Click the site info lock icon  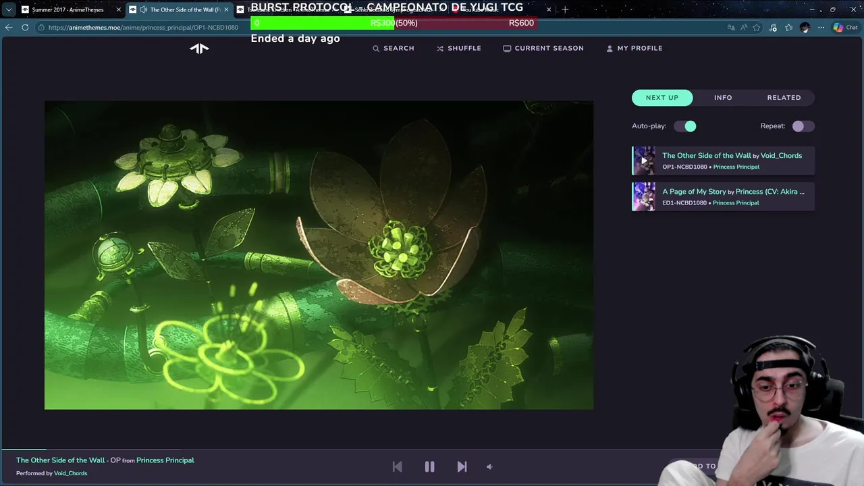[41, 28]
